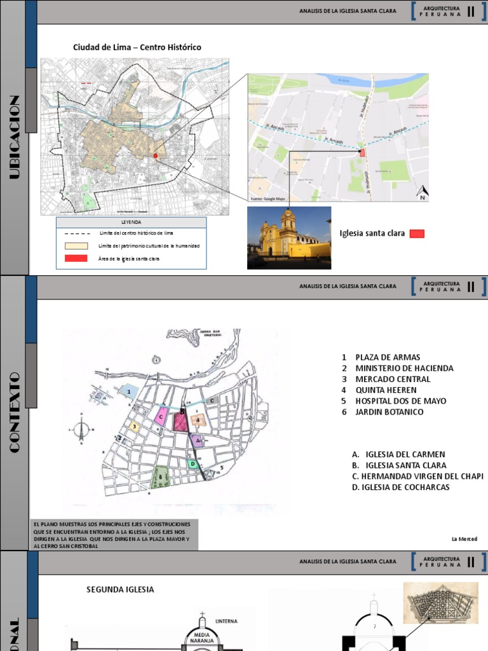Open the Lima historic center map image

[x=135, y=137]
